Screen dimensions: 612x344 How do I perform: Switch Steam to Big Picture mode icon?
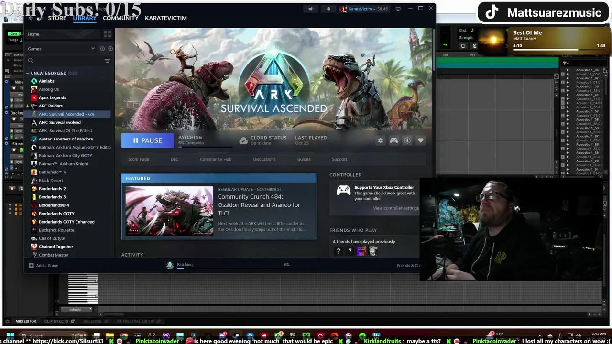pos(398,9)
